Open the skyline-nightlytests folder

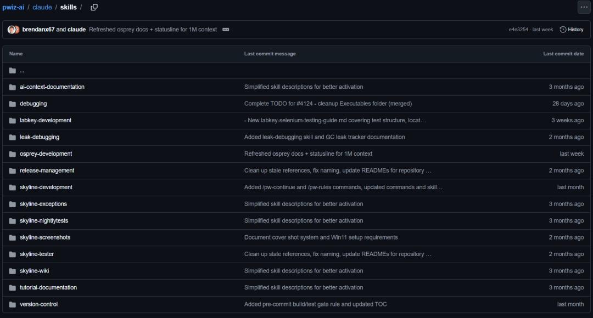pyautogui.click(x=44, y=220)
